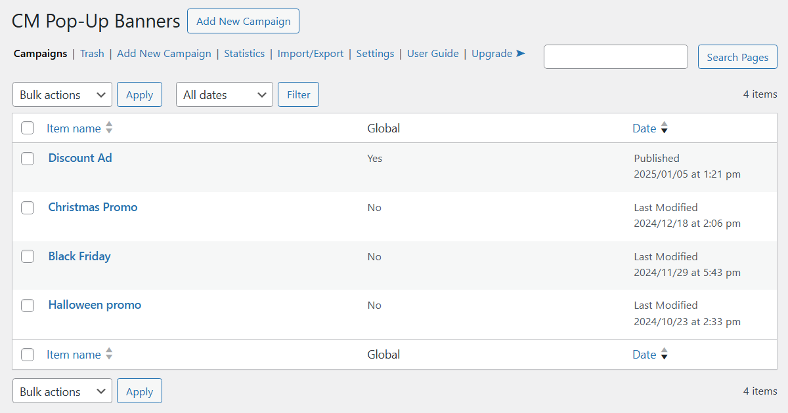The width and height of the screenshot is (788, 413).
Task: Check the Christmas Promo row checkbox
Action: click(28, 208)
